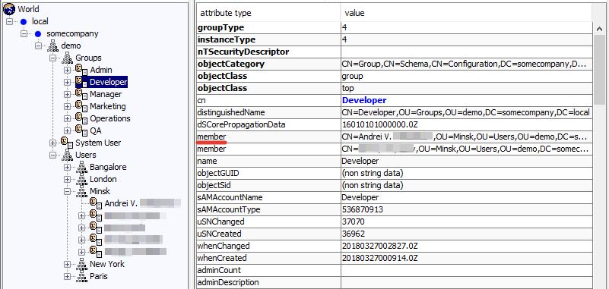
Task: Click the Bangalore OU icon
Action: click(81, 167)
